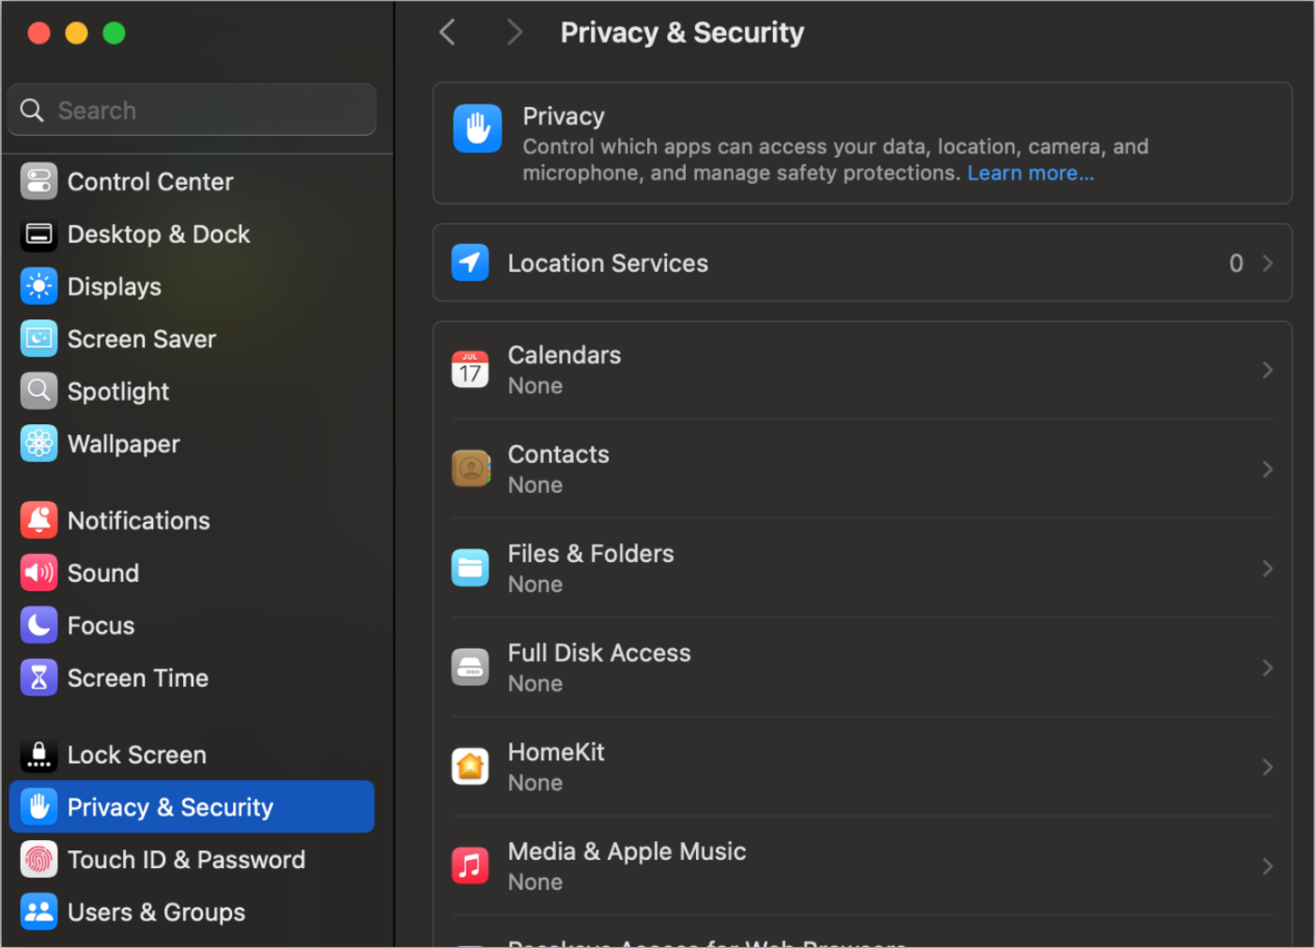
Task: Expand the Calendars settings chevron
Action: pyautogui.click(x=1267, y=370)
